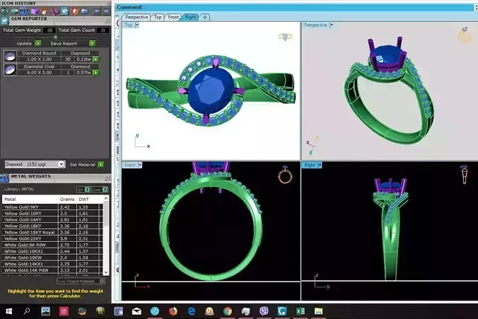Image resolution: width=478 pixels, height=319 pixels.
Task: Open Excel from the taskbar
Action: (301, 311)
